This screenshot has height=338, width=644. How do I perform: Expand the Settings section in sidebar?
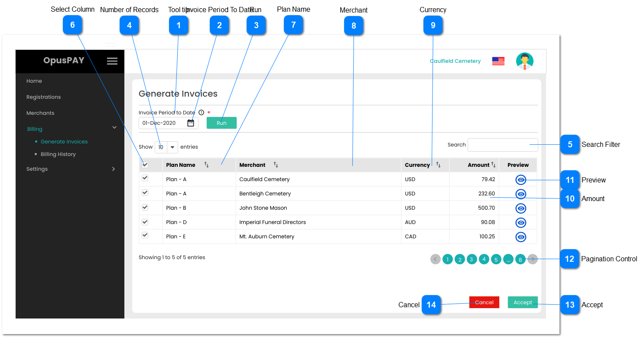click(114, 169)
